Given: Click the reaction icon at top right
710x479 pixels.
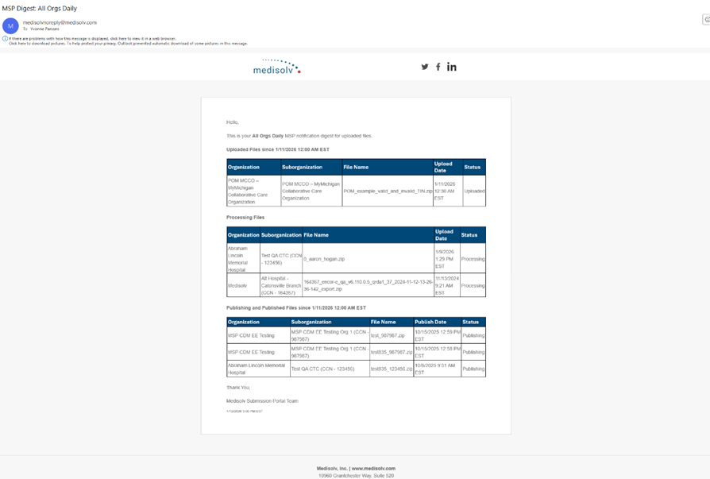Looking at the screenshot, I should (x=706, y=20).
